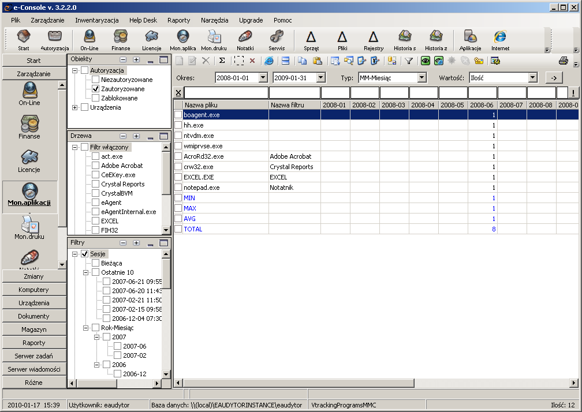Open the Plik menu
Screen dimensions: 582x412
coord(16,20)
